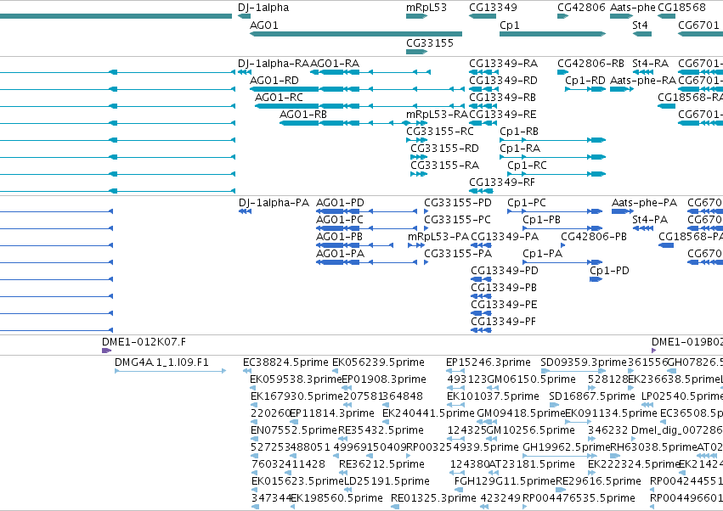Select the 'CG42806' gene label

pyautogui.click(x=581, y=8)
